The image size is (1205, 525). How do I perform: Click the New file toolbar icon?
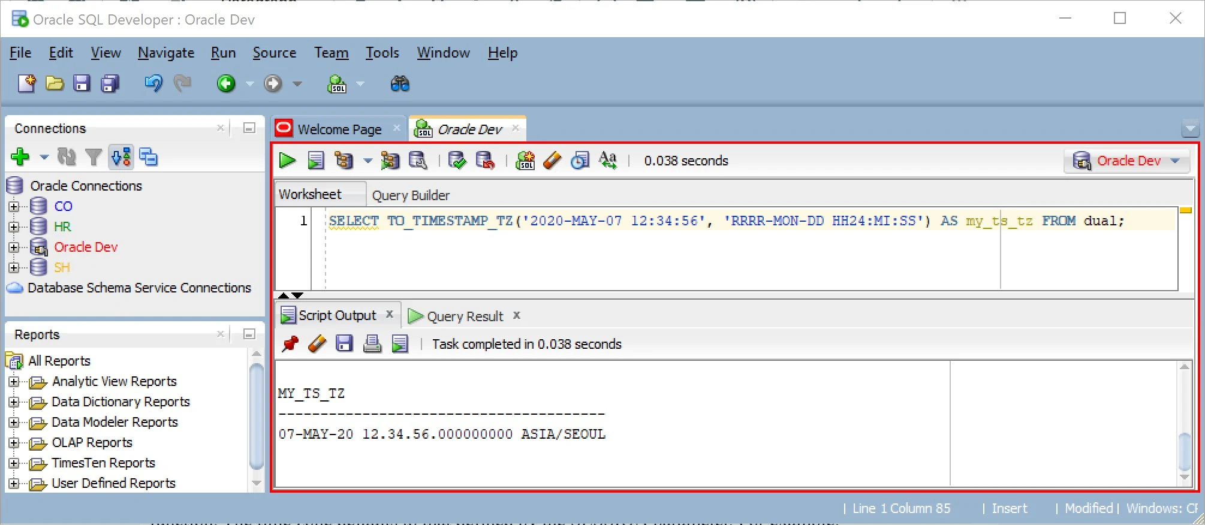[26, 84]
